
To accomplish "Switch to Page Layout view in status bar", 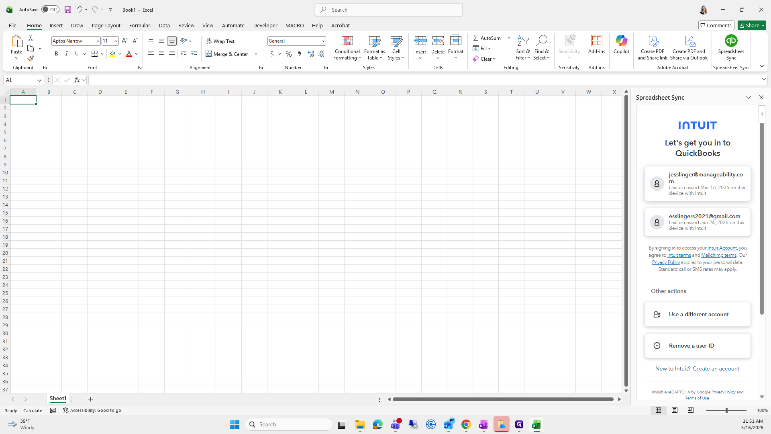I will pos(675,410).
